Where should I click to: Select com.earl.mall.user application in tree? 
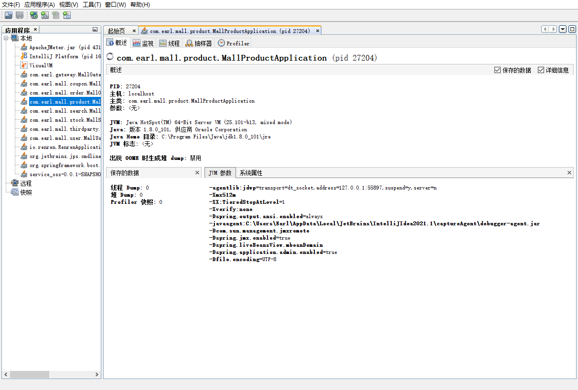point(65,138)
